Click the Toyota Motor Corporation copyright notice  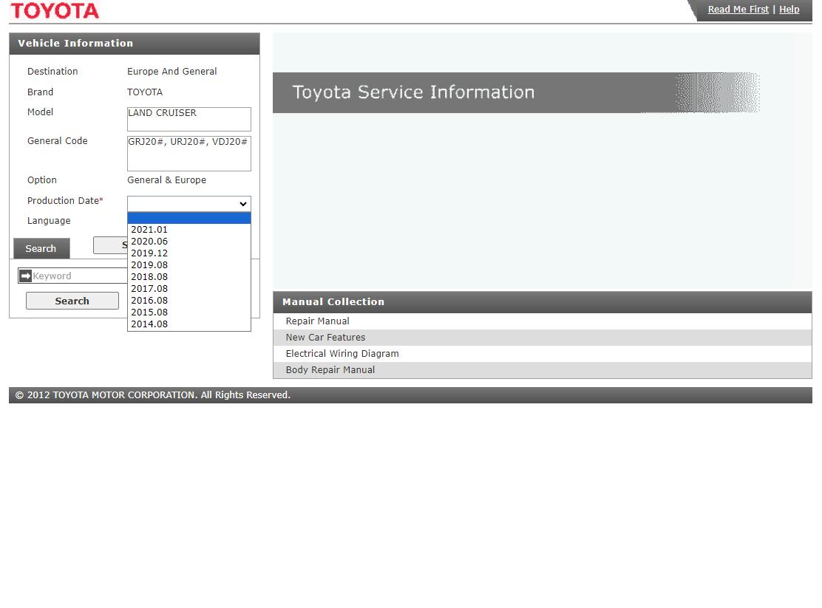[152, 395]
